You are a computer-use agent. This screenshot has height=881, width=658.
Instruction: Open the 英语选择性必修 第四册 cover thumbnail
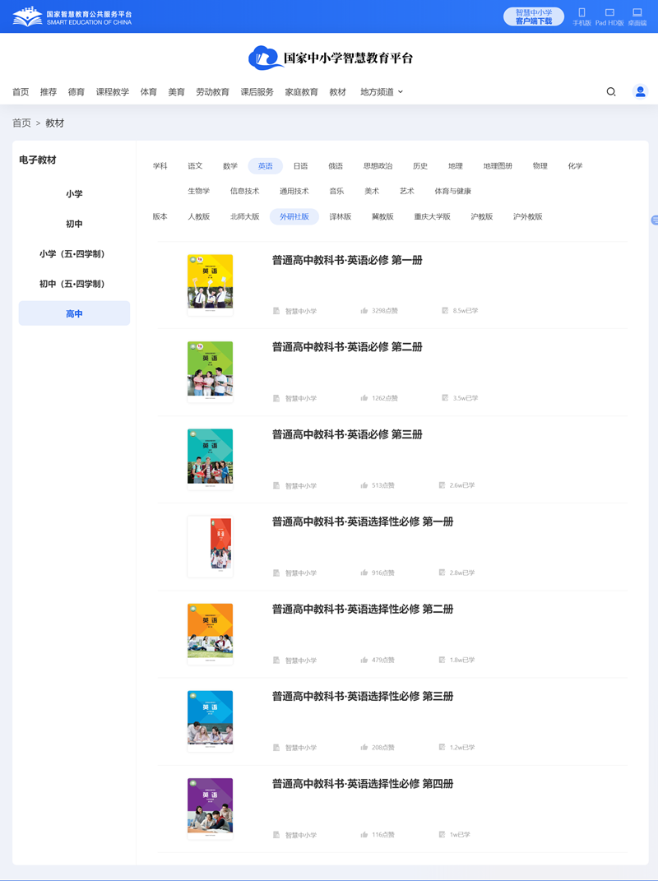click(x=210, y=808)
